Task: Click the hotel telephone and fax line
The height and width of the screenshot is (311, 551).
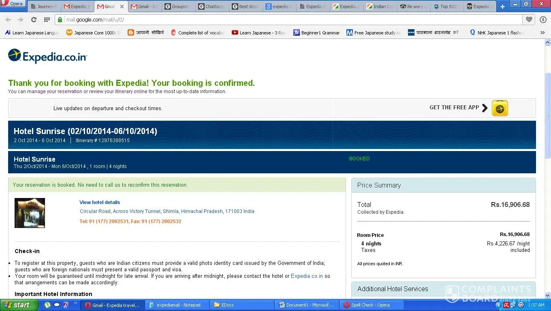Action: (130, 222)
